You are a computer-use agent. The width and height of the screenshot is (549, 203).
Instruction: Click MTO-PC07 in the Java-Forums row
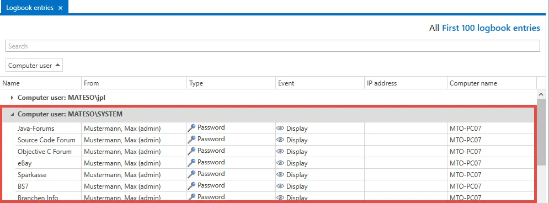(x=465, y=129)
